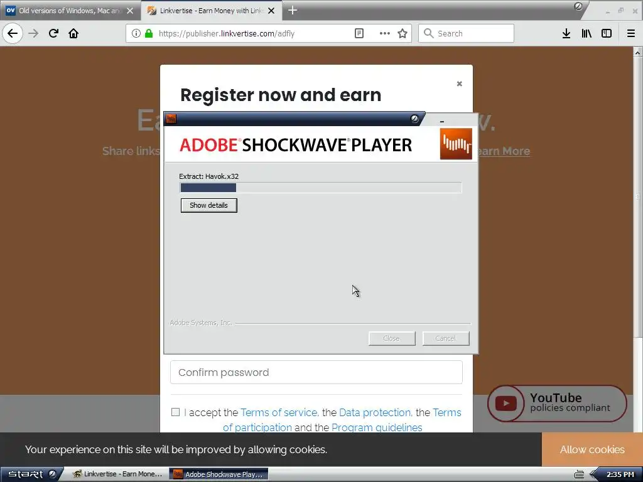This screenshot has width=643, height=482.
Task: Click the Learn More link behind the dialog
Action: [504, 151]
